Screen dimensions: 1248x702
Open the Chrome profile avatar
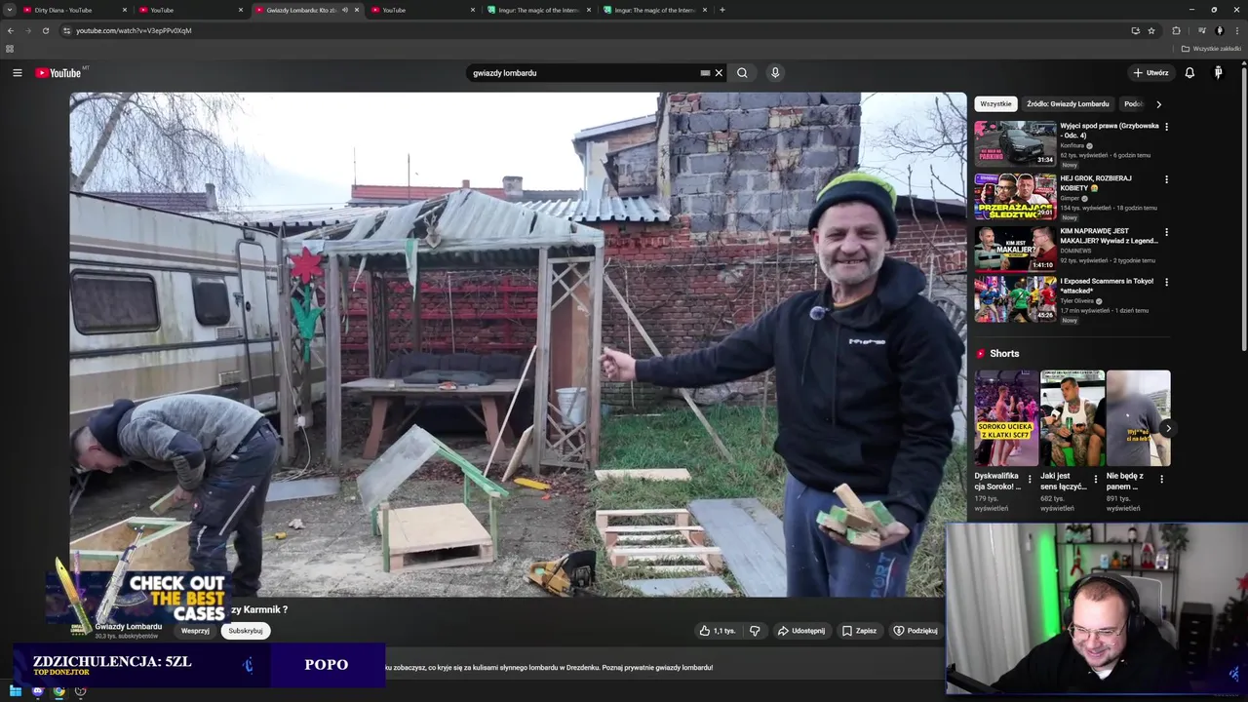(1220, 30)
